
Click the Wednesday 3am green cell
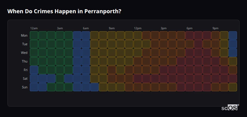click(60, 53)
